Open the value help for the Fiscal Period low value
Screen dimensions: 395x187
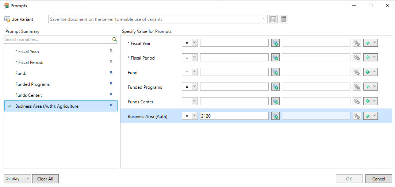tap(275, 58)
